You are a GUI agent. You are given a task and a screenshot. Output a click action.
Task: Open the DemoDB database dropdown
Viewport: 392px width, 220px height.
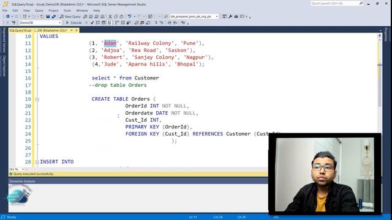tap(60, 23)
